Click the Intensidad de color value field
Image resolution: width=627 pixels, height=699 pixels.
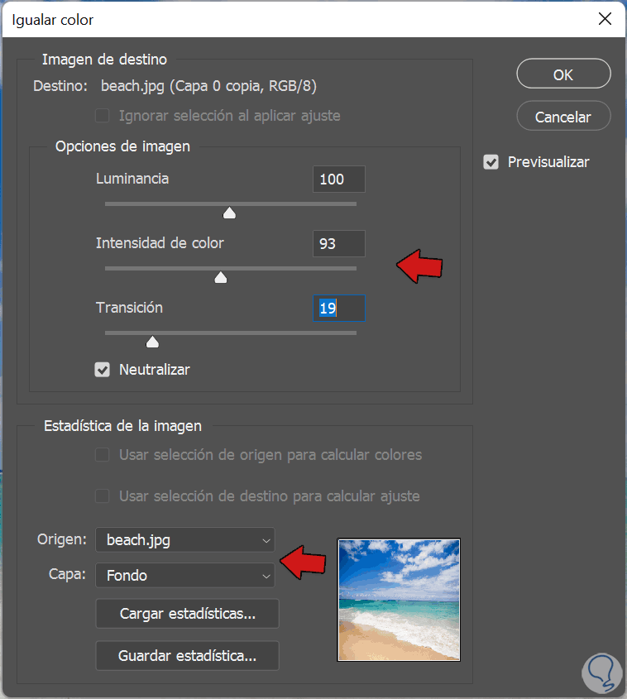[338, 244]
